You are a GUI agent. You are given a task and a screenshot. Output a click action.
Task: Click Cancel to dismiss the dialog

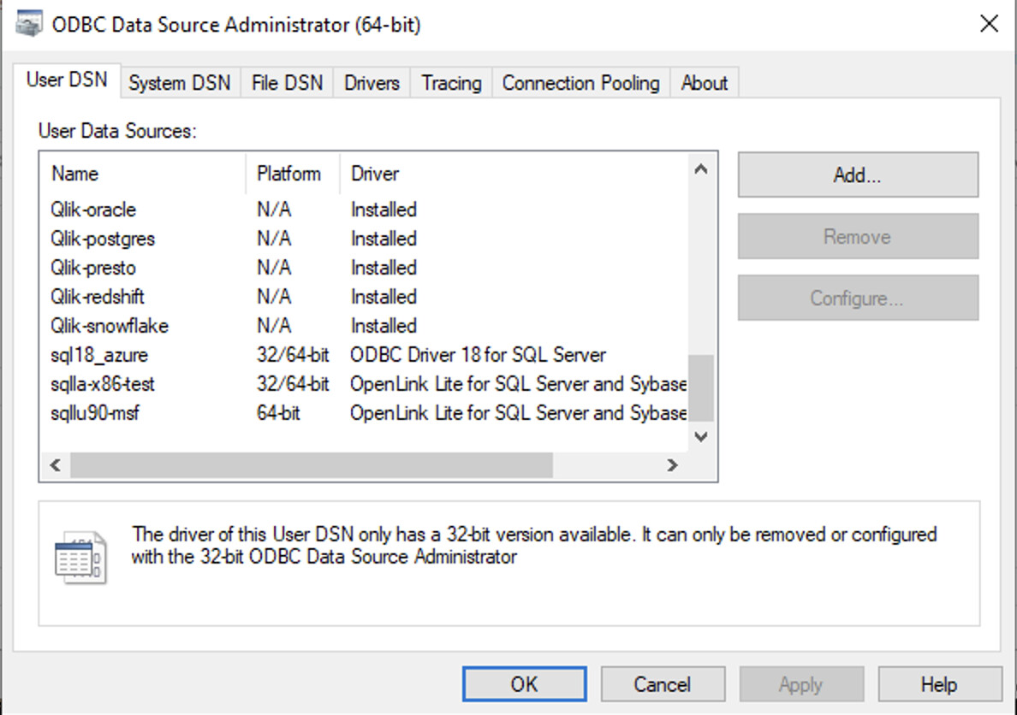tap(662, 684)
